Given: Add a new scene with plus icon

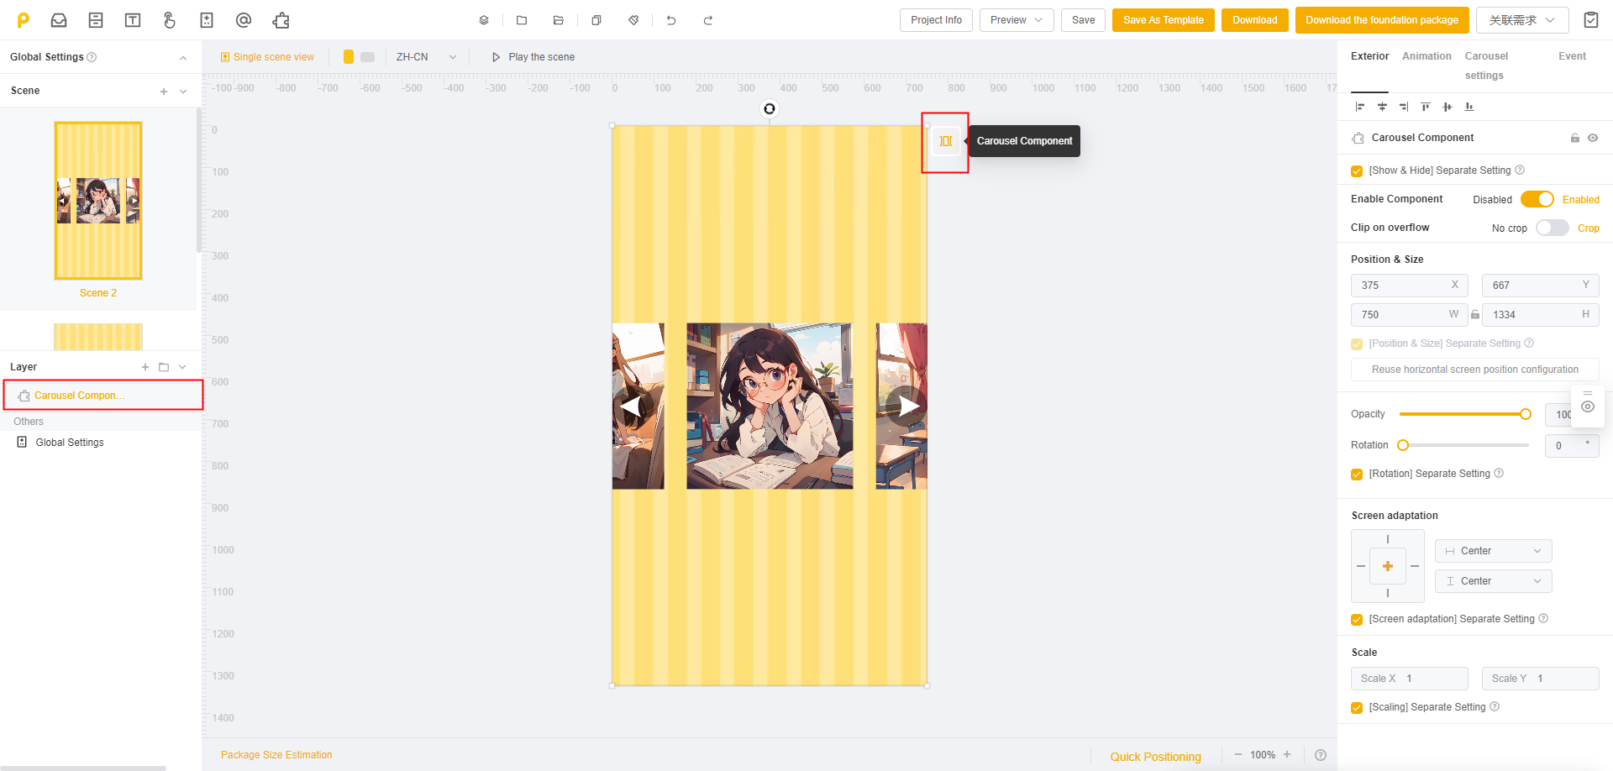Looking at the screenshot, I should pyautogui.click(x=164, y=92).
